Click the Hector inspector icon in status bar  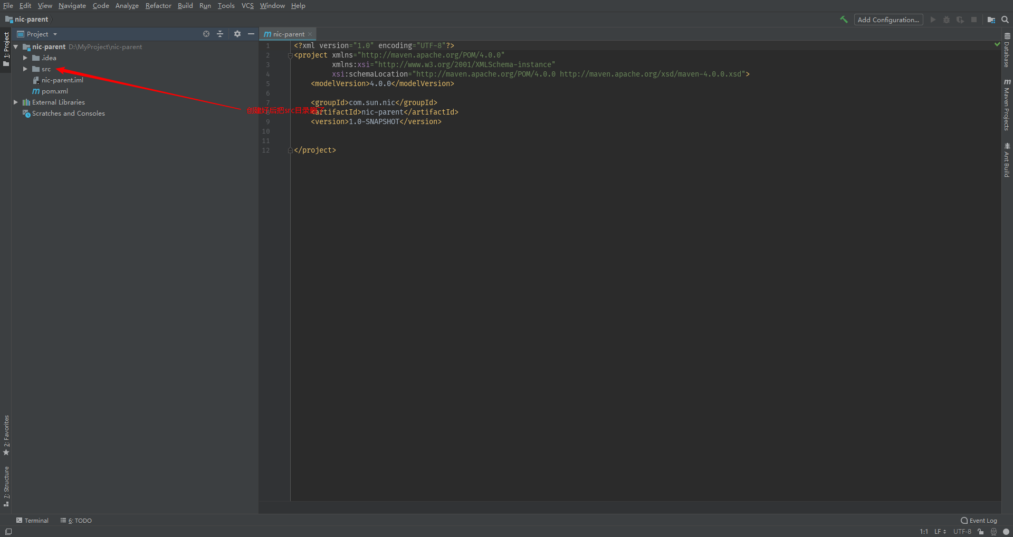[x=993, y=532]
